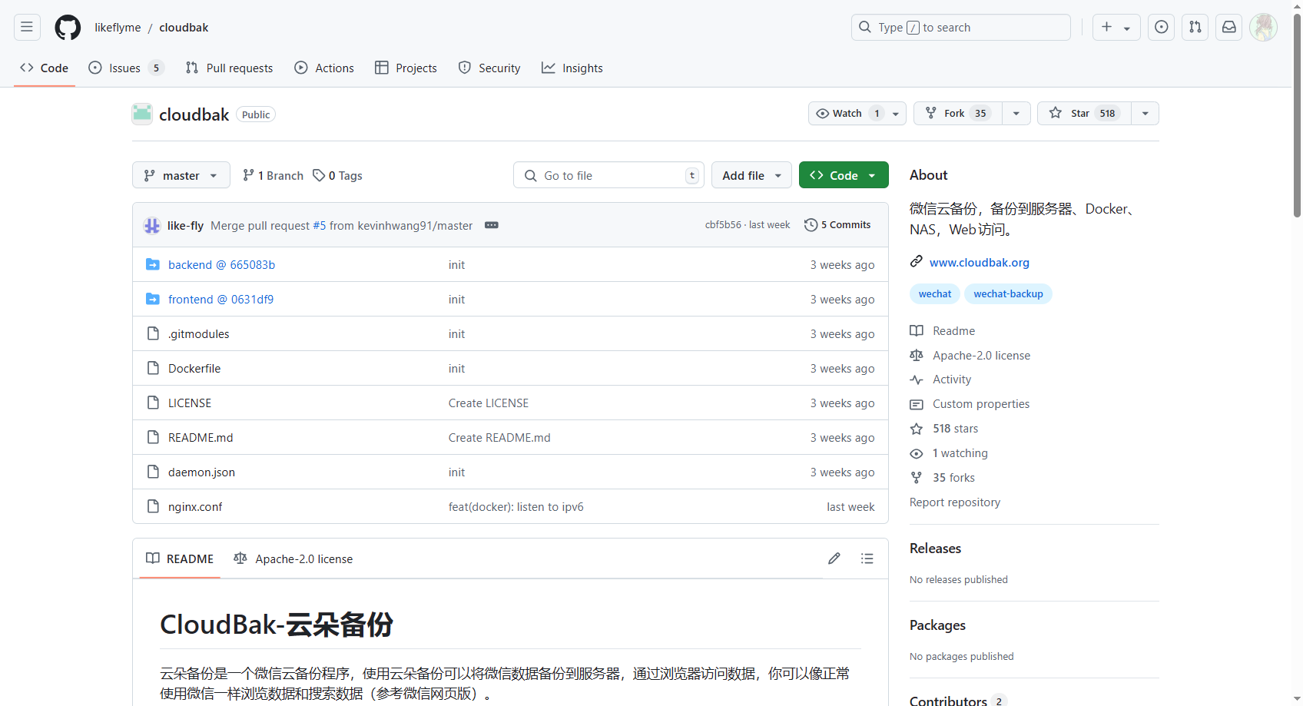This screenshot has width=1303, height=706.
Task: Focus the Type / to search box
Action: (x=961, y=27)
